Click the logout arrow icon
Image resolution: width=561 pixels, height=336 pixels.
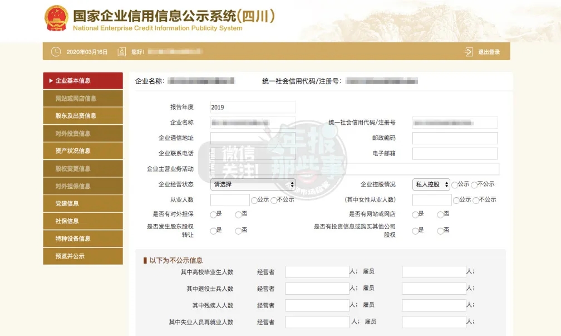pos(469,52)
